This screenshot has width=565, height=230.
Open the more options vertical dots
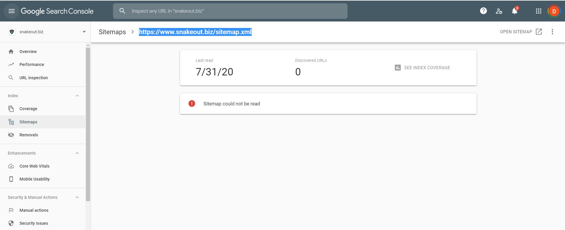(x=552, y=32)
